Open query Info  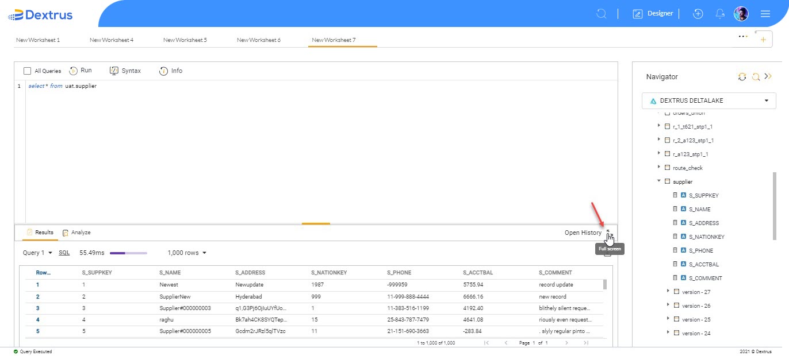pos(171,71)
